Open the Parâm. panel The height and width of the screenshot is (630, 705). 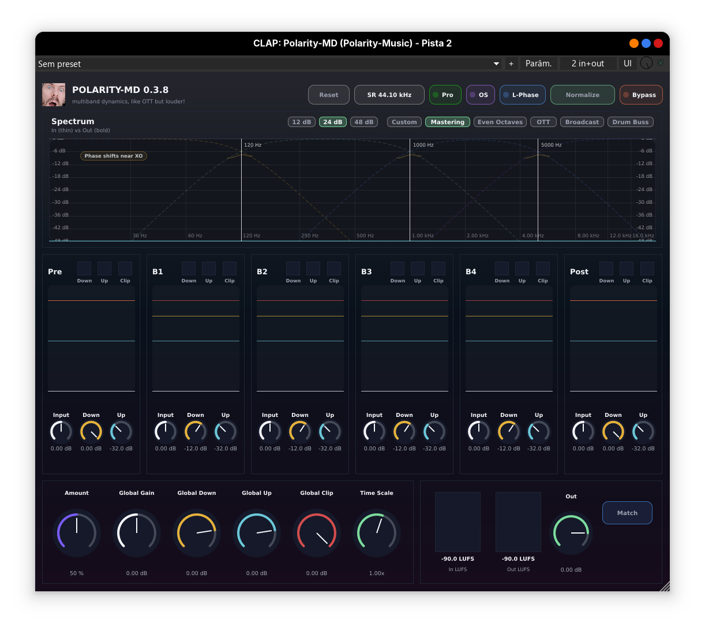(x=538, y=64)
